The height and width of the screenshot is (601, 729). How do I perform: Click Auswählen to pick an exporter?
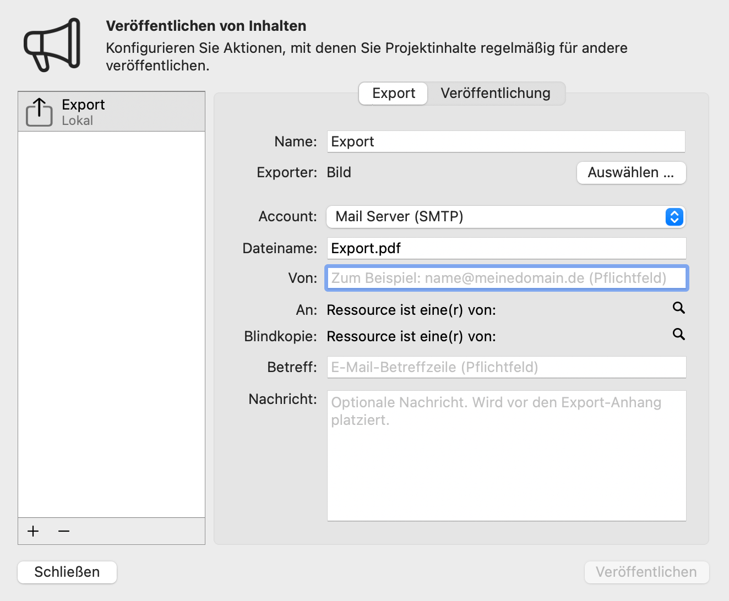coord(631,172)
